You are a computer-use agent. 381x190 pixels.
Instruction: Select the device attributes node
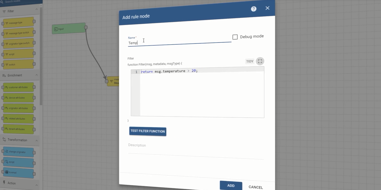19,98
